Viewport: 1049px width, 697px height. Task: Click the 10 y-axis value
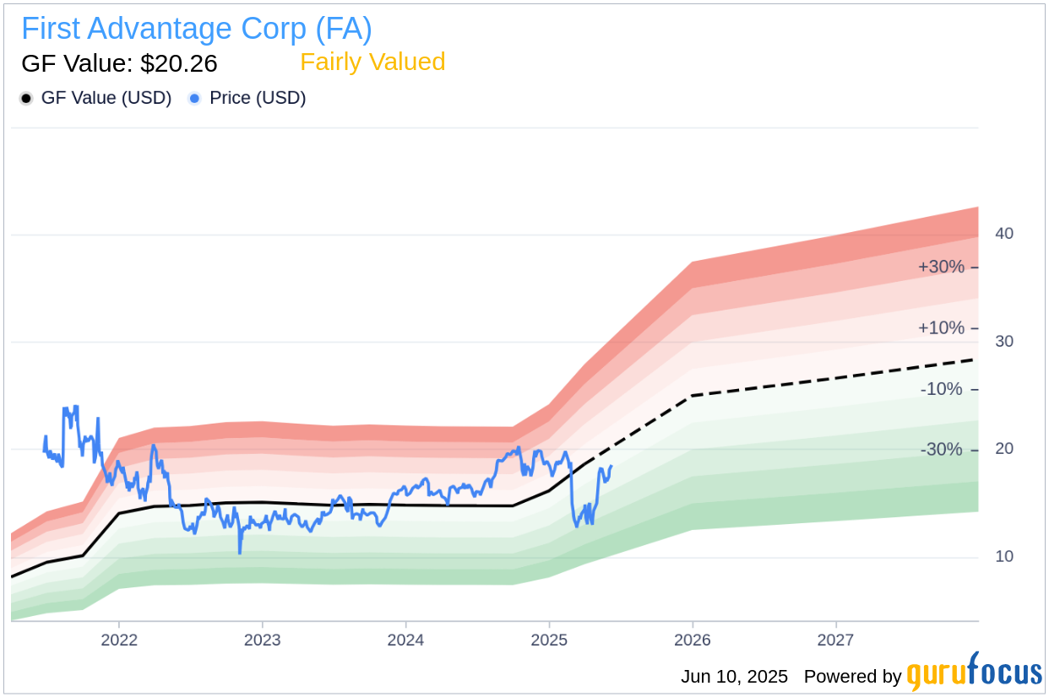1004,557
